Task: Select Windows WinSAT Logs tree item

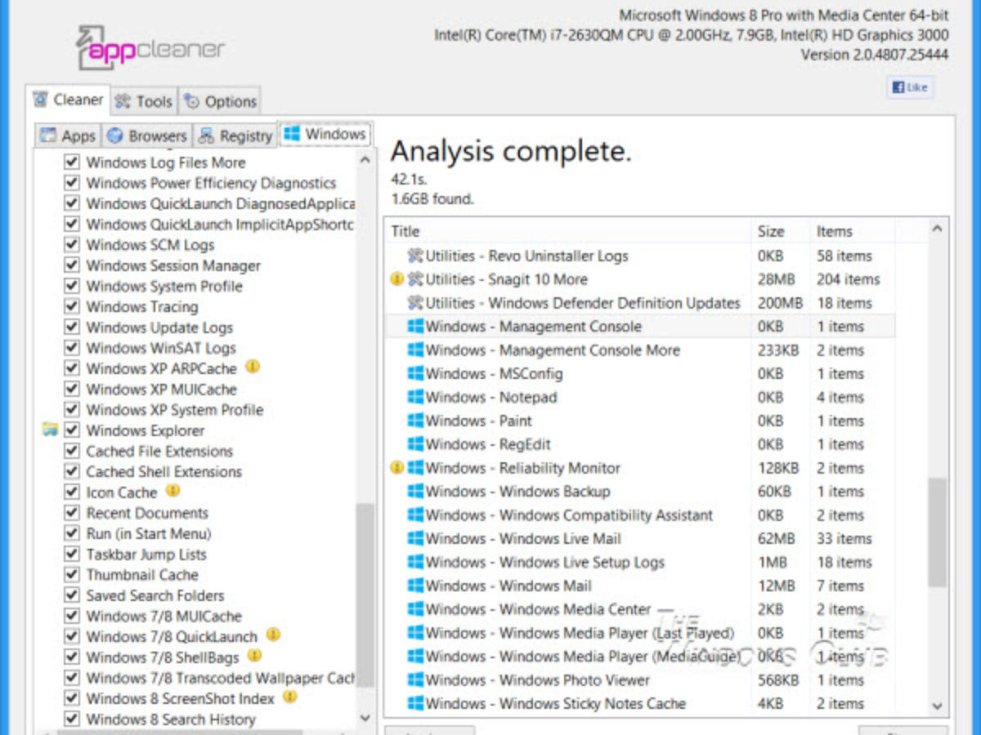Action: (x=161, y=348)
